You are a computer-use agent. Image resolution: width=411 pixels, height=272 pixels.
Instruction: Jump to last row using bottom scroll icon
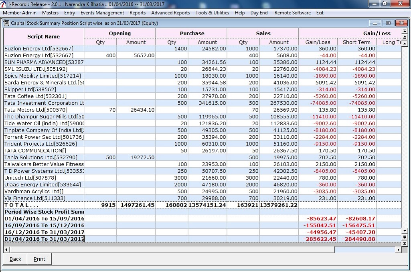pos(405,243)
